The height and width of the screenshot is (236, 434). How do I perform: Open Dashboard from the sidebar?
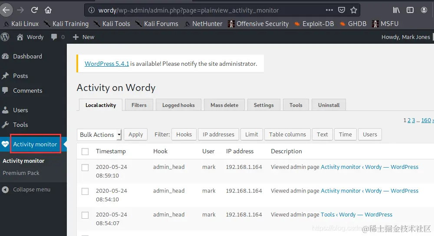point(27,56)
